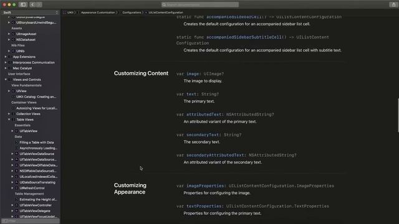Click the UIImageAsset class icon
Viewport: 399px width, 224px height.
click(x=13, y=34)
